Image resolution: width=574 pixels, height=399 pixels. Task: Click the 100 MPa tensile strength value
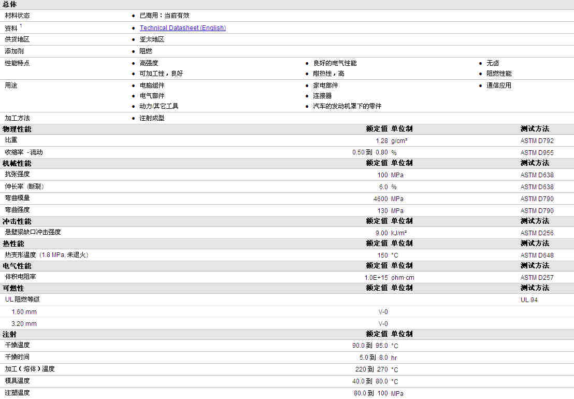coord(390,175)
